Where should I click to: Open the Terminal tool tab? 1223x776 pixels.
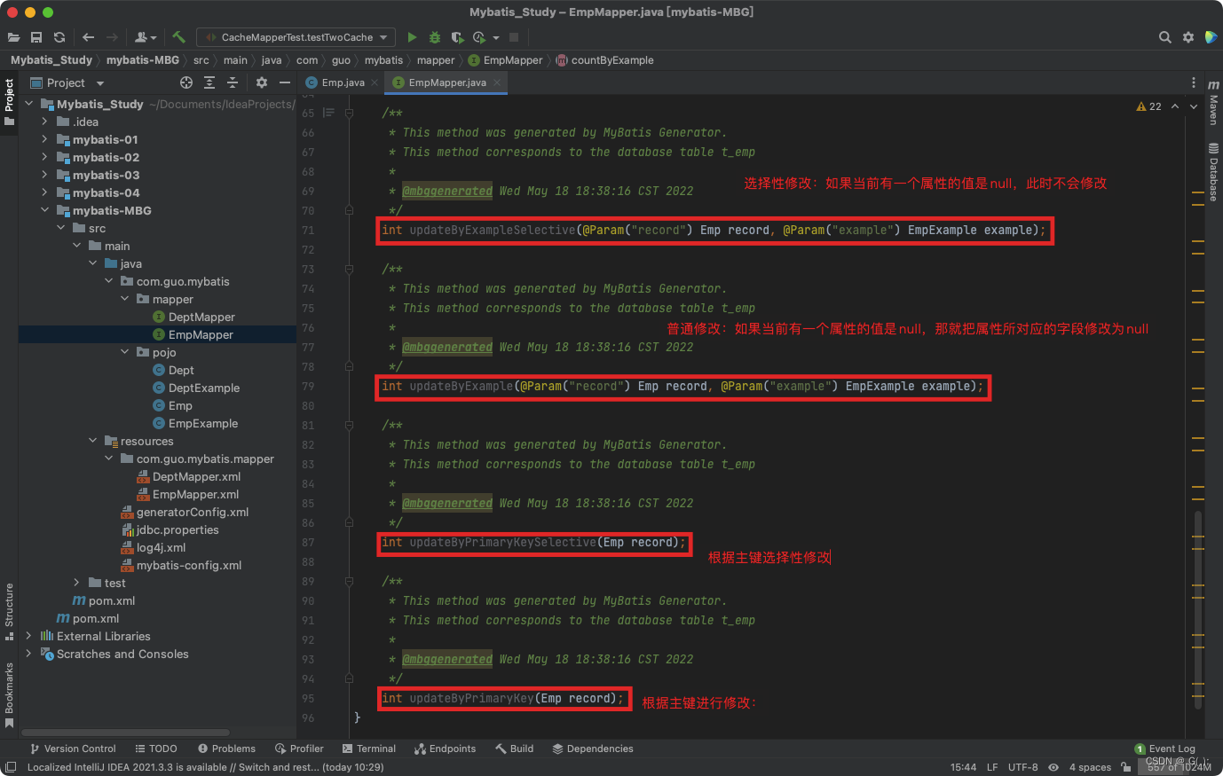369,749
